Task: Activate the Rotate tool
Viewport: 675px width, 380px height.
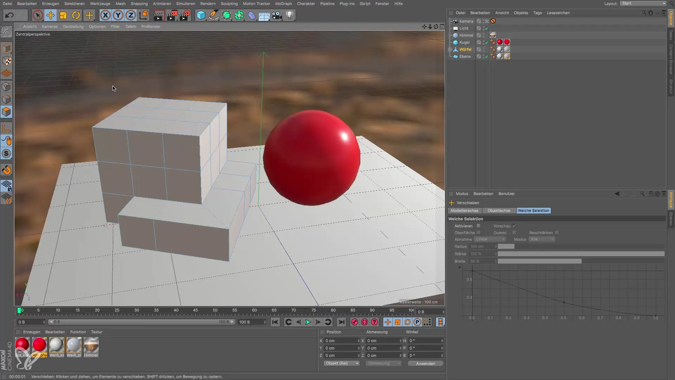Action: 76,15
